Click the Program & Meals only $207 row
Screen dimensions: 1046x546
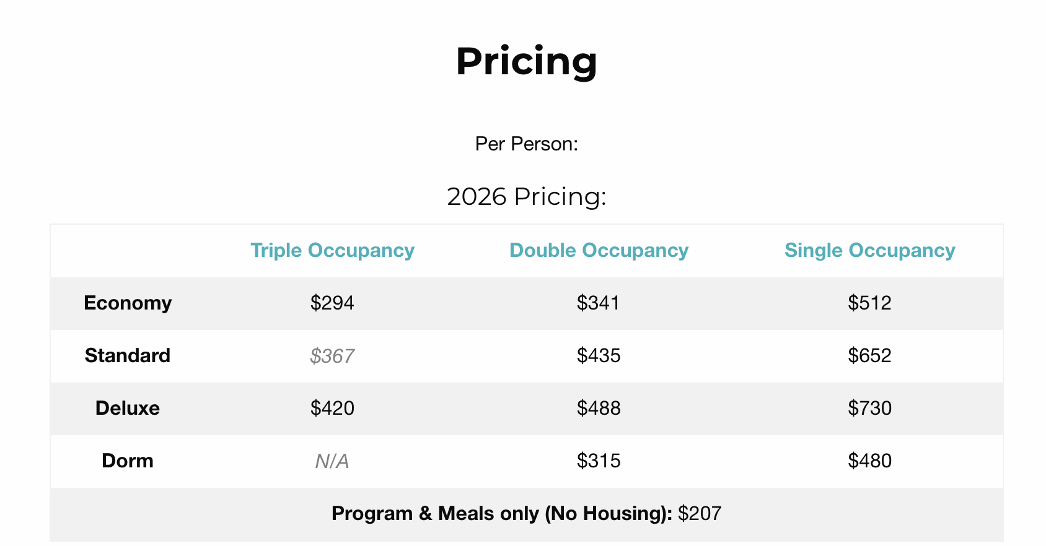tap(527, 514)
